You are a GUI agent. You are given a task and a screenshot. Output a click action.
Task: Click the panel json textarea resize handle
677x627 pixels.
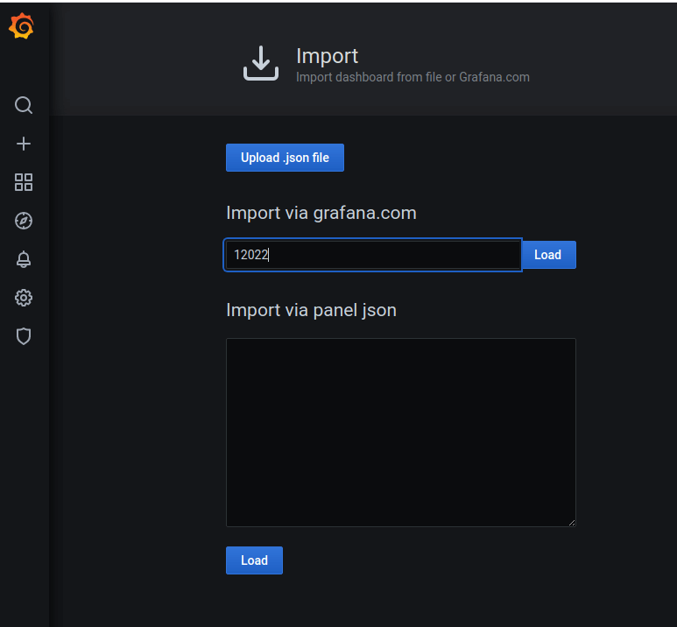point(572,523)
